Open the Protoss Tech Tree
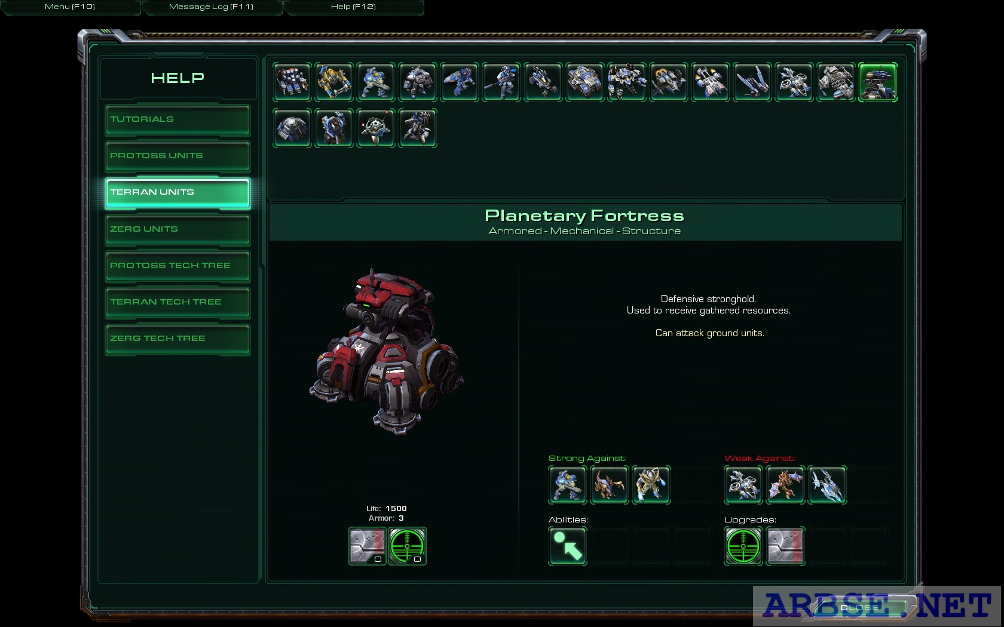The width and height of the screenshot is (1004, 627). point(177,266)
